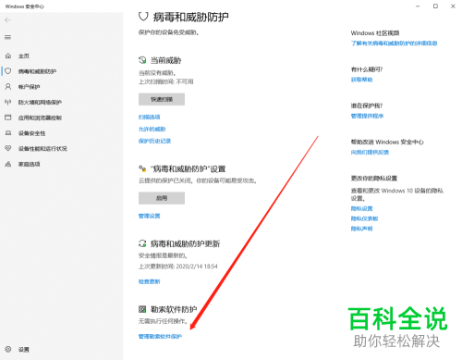Open the hamburger navigation menu
The image size is (462, 360).
7,37
